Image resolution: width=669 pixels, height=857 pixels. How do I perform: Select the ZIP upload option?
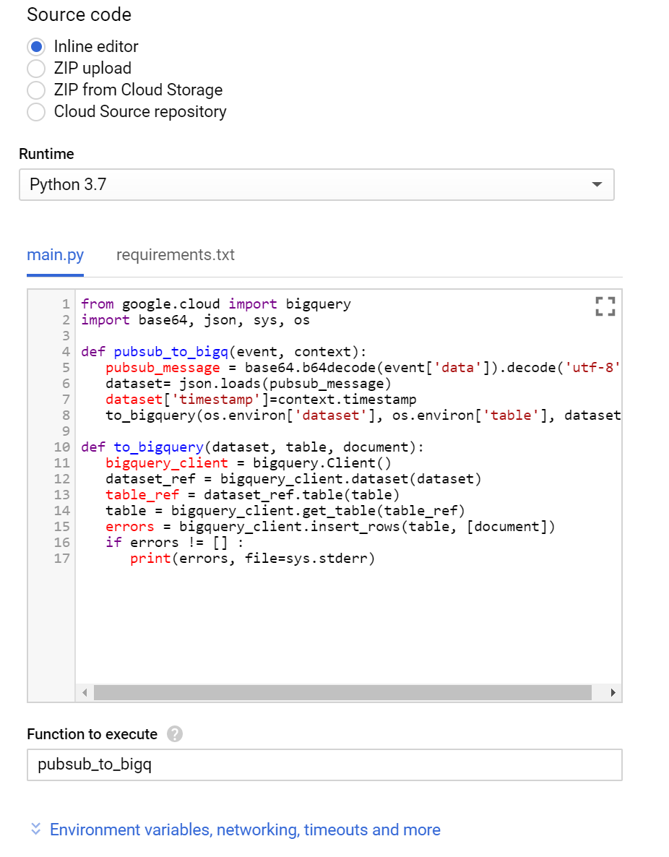36,68
